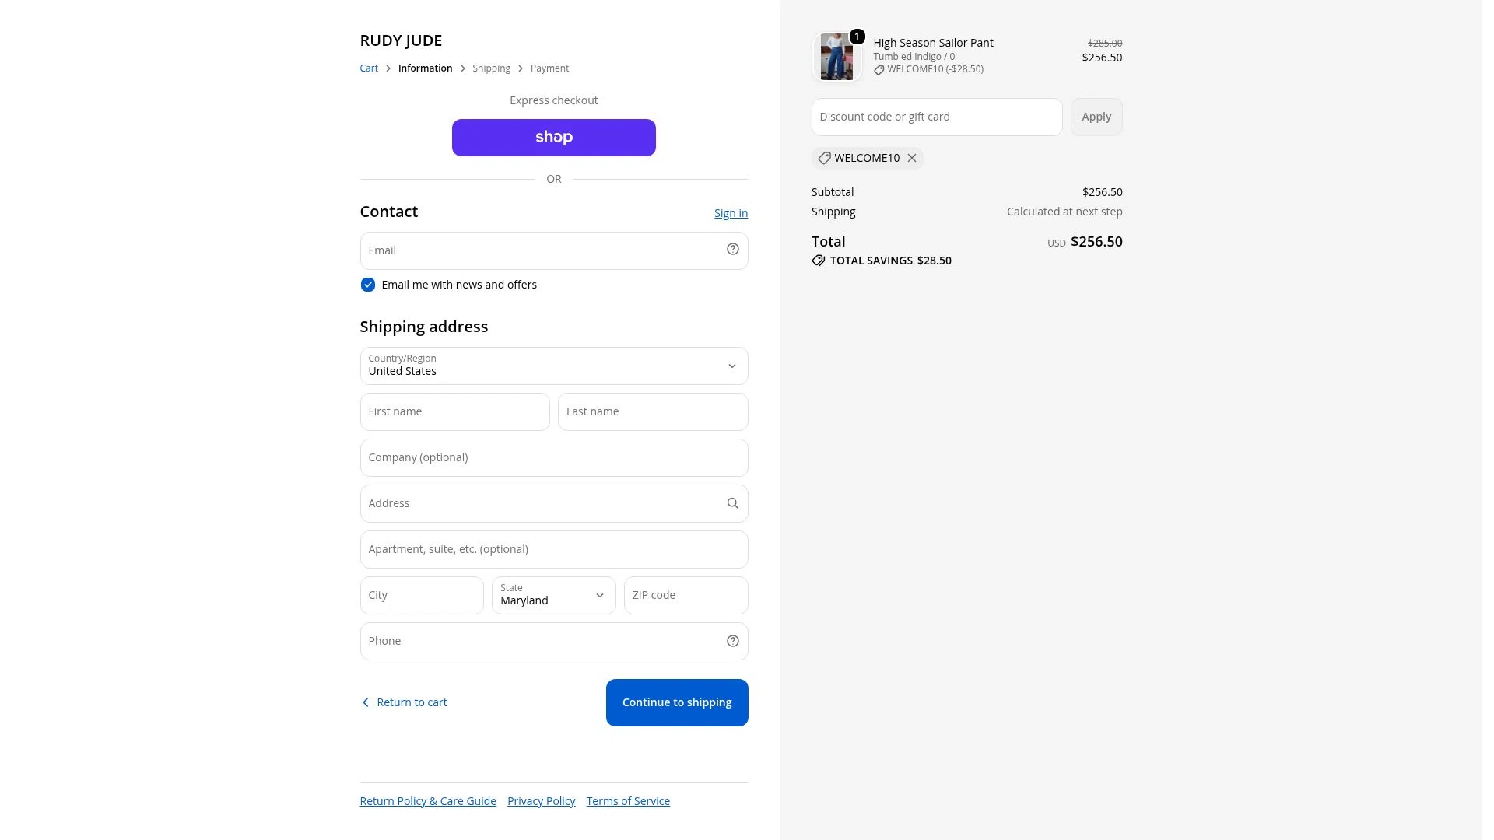
Task: Click the Return to cart arrow icon
Action: pyautogui.click(x=366, y=703)
